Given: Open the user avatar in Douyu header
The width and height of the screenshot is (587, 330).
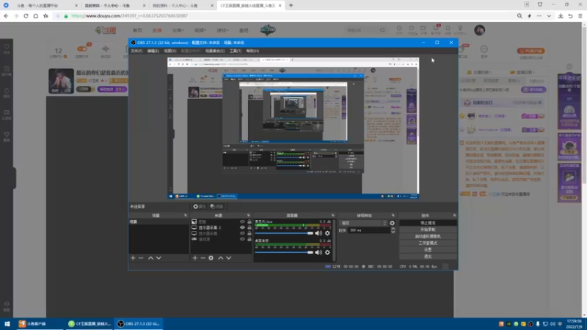Looking at the screenshot, I should pos(480,30).
